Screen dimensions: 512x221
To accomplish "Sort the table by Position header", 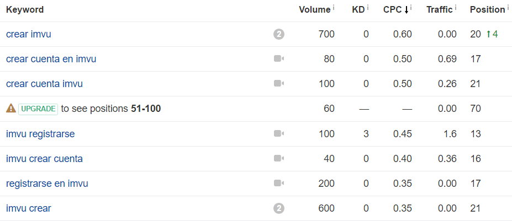I will tap(488, 10).
